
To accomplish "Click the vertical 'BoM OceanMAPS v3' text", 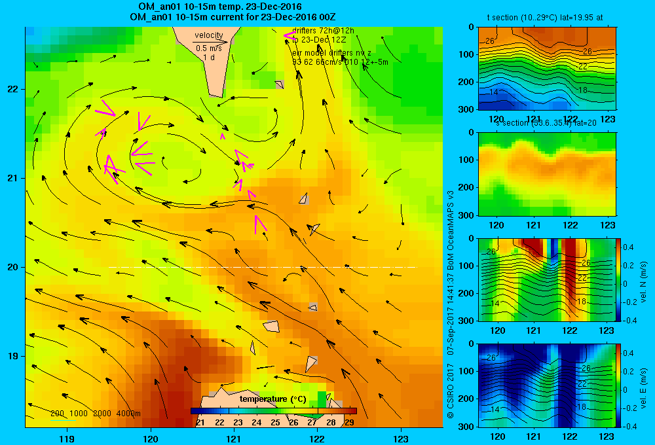I will pos(451,230).
